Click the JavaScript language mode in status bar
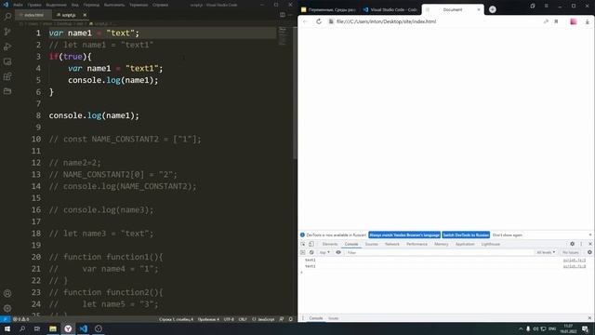Screen dimensions: 595x335 tap(263, 319)
